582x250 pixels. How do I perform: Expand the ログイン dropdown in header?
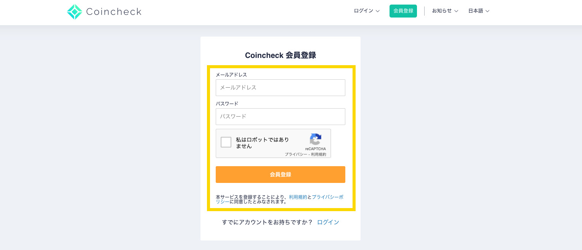point(367,11)
